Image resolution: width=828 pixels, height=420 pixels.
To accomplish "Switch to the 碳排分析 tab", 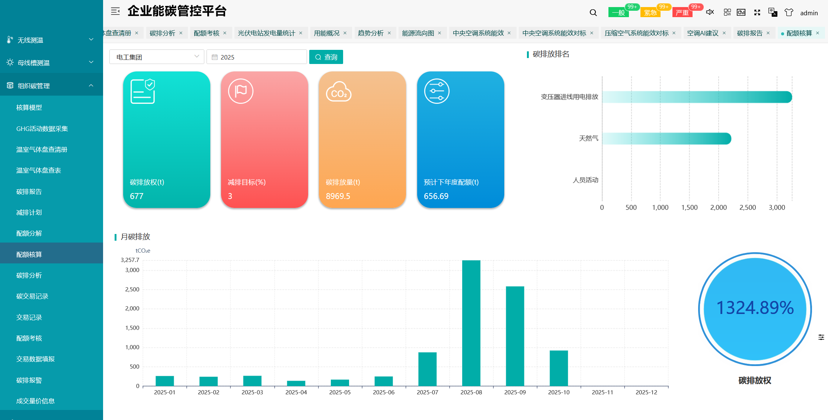I will (162, 33).
